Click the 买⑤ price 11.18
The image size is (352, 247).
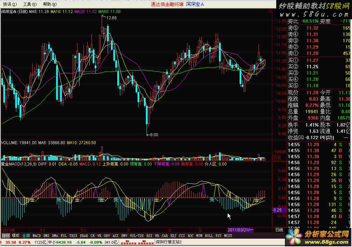point(312,86)
